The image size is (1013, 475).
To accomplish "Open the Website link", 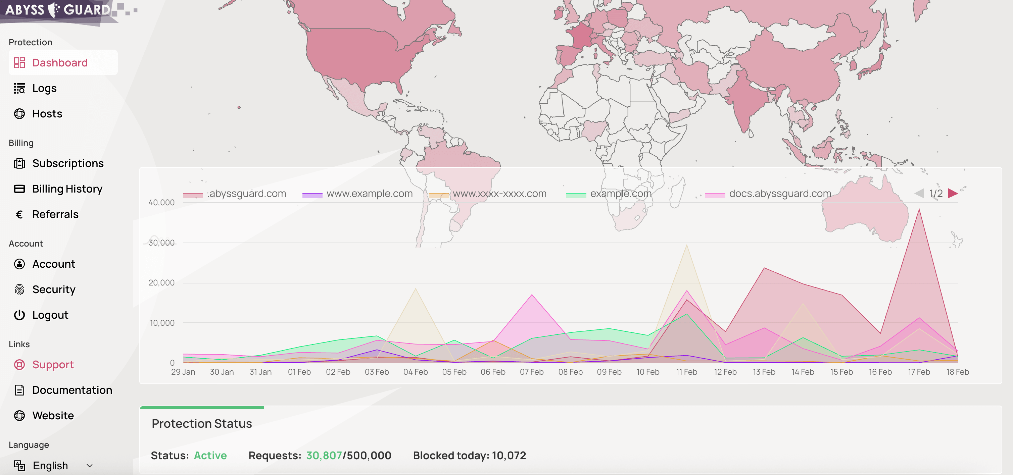I will (53, 416).
